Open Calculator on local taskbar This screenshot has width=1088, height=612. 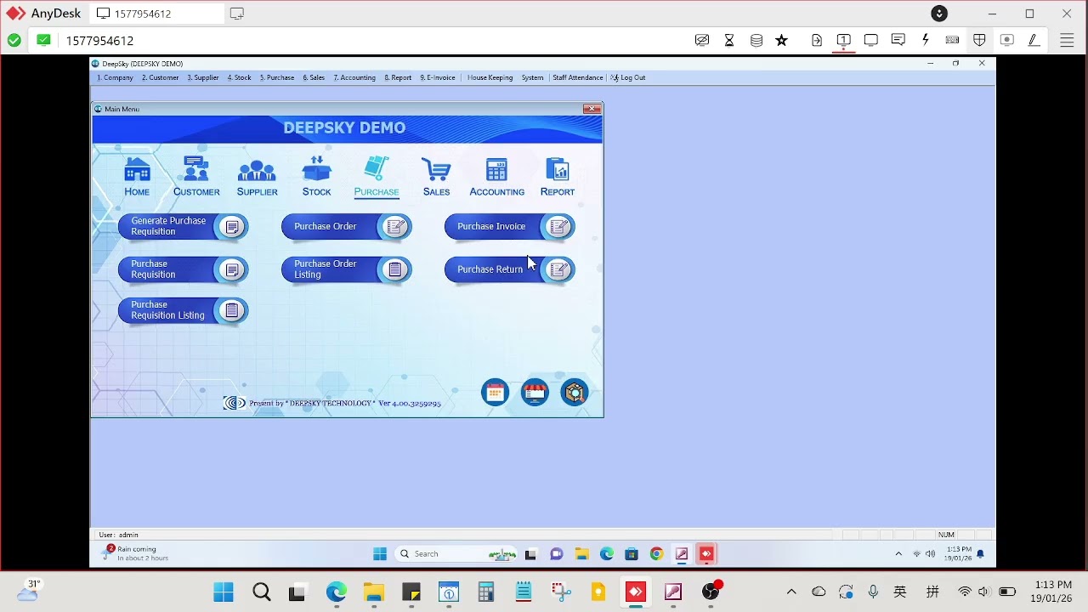pyautogui.click(x=486, y=592)
